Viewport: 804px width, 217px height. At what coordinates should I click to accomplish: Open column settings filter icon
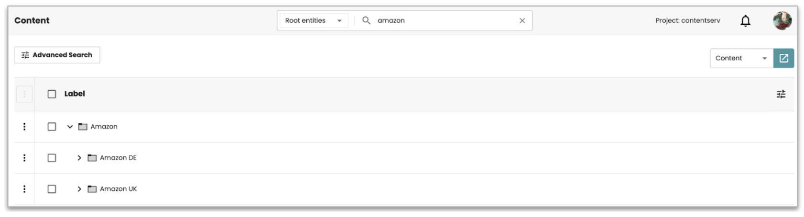click(781, 94)
